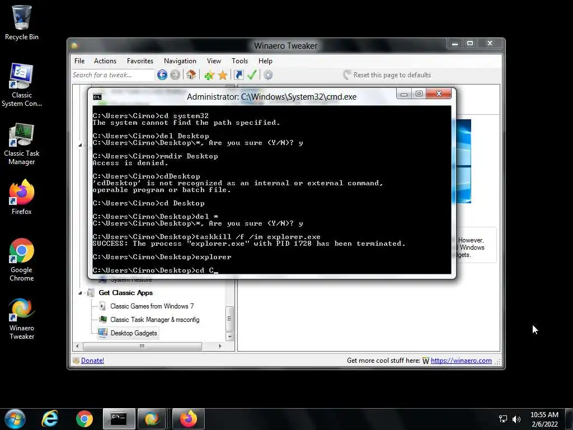
Task: Open the File menu
Action: click(x=79, y=61)
